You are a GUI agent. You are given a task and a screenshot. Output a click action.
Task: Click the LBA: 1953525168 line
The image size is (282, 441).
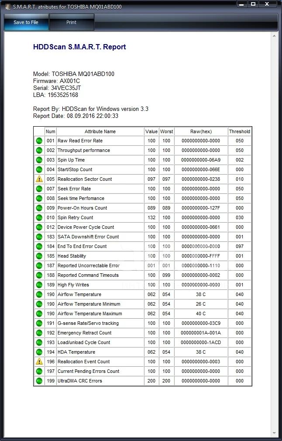[x=56, y=95]
